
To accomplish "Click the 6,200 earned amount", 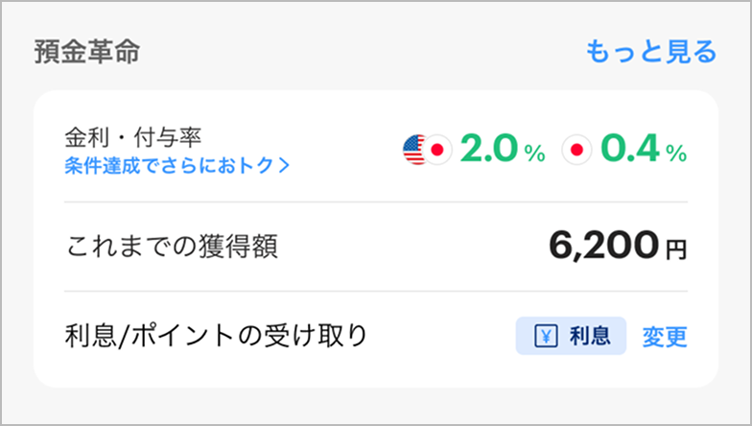I will pyautogui.click(x=604, y=247).
